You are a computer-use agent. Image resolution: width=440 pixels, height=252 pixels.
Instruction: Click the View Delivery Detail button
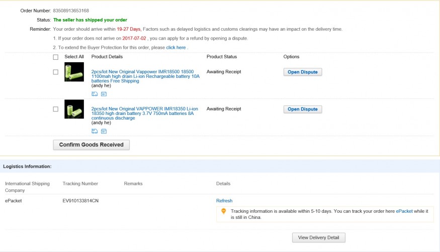(x=318, y=237)
